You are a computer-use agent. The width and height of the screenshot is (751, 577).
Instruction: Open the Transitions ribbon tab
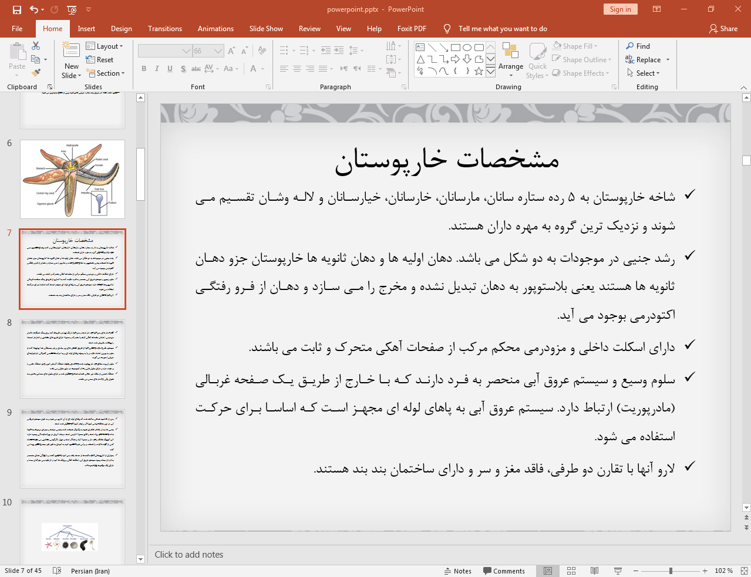164,29
